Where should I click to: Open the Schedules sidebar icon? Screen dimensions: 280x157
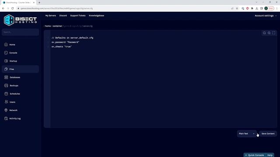[6, 94]
